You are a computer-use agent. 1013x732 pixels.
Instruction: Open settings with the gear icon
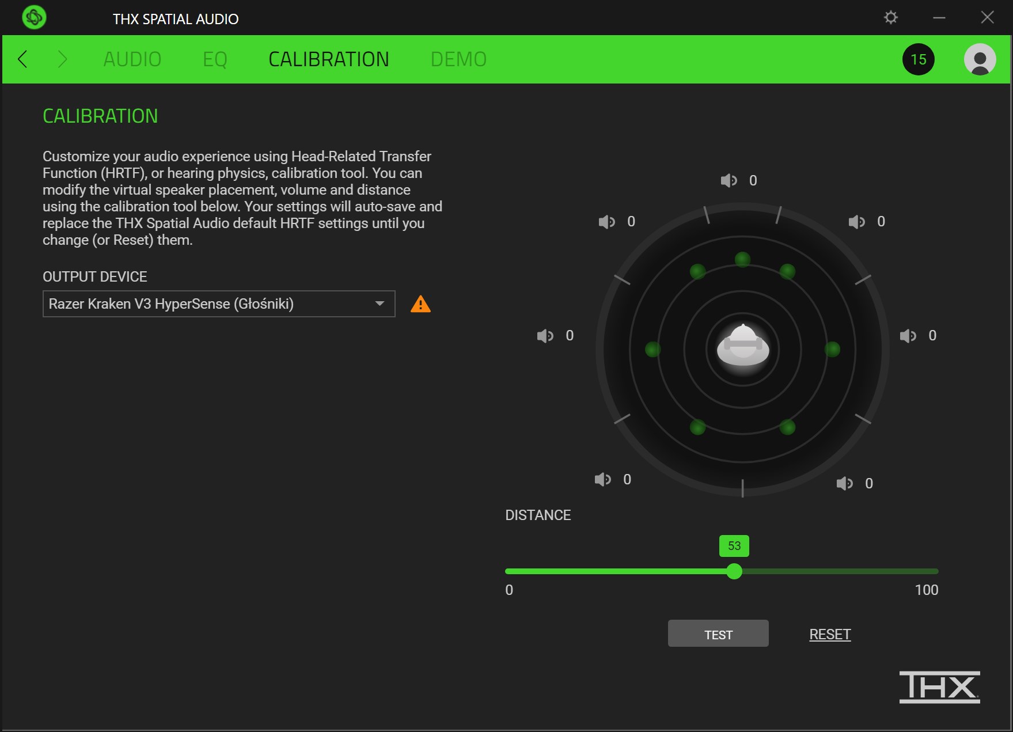890,17
